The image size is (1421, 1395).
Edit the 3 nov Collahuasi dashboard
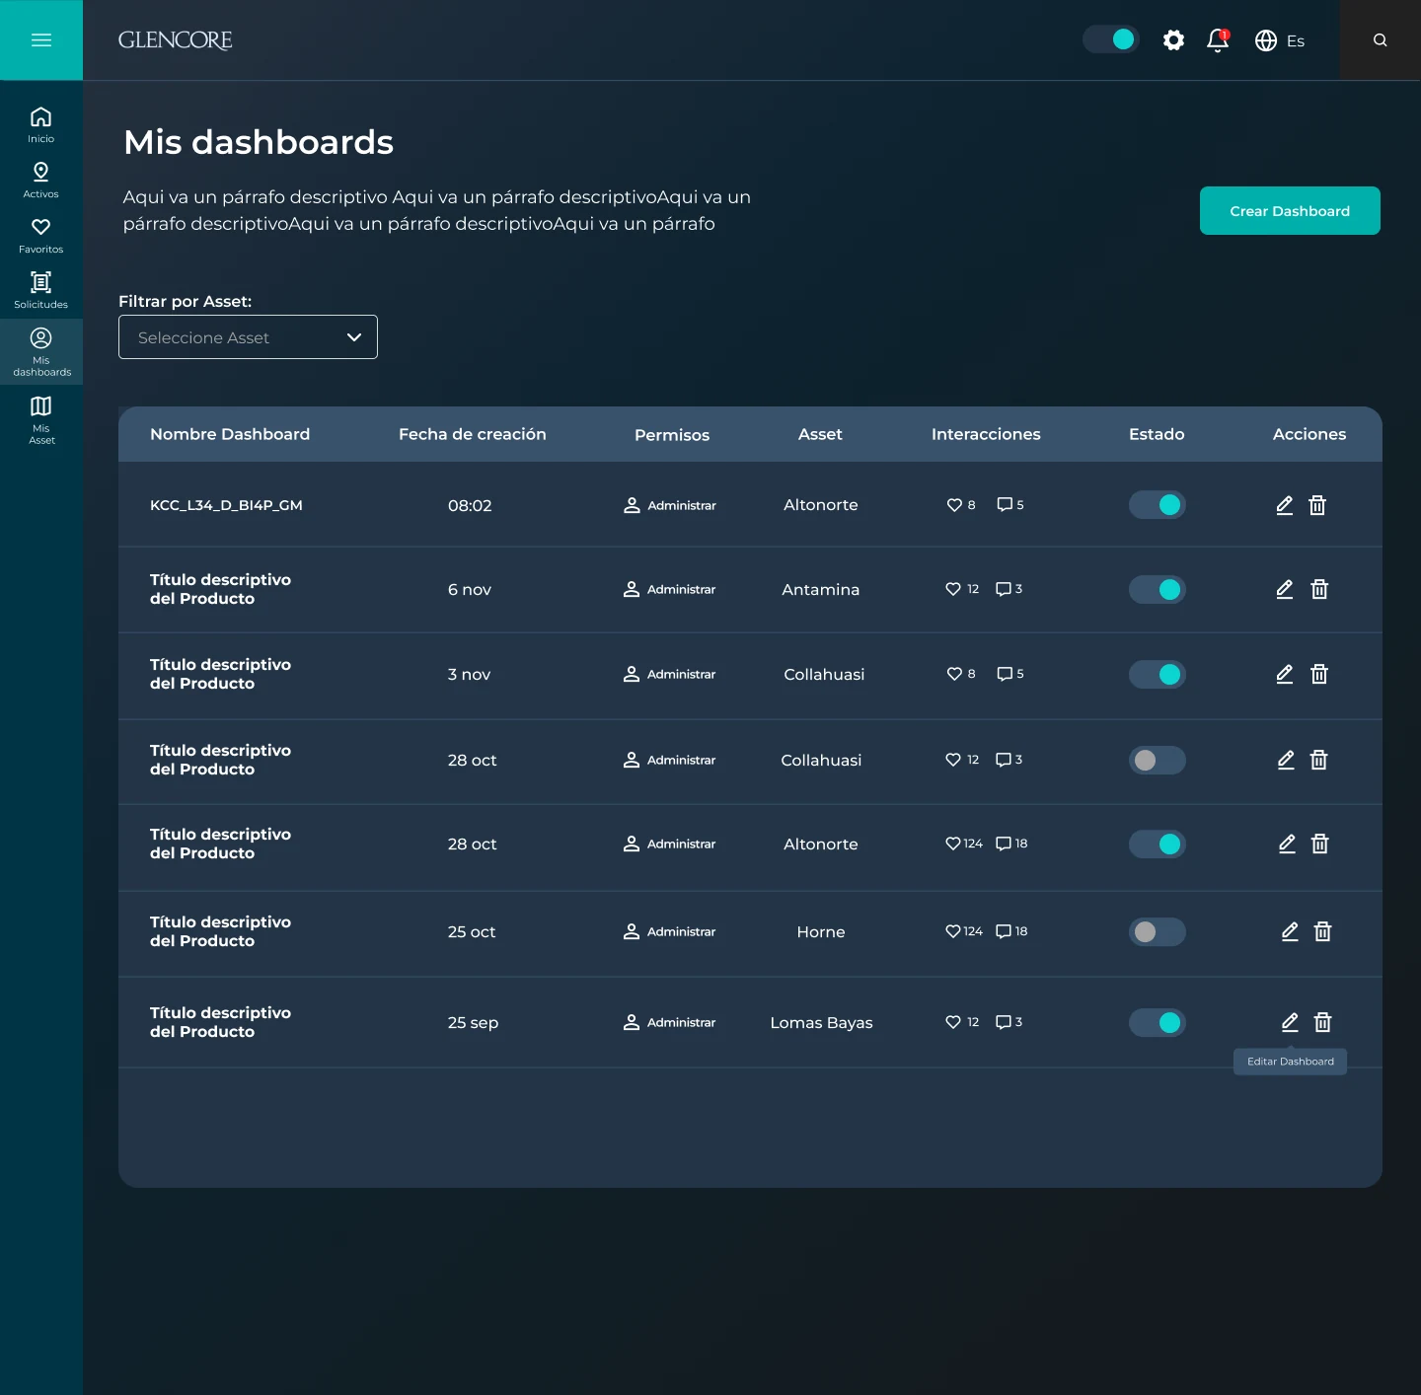pos(1285,674)
